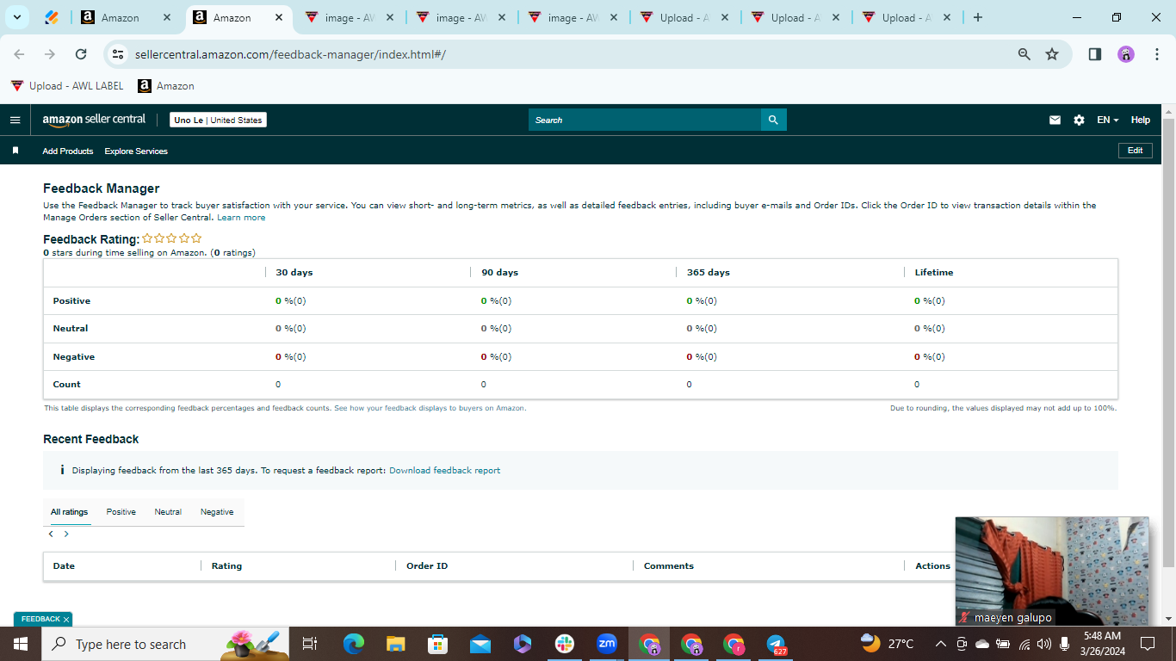The image size is (1176, 661).
Task: Click the taskbar clock showing 5:48 AM
Action: click(x=1102, y=644)
